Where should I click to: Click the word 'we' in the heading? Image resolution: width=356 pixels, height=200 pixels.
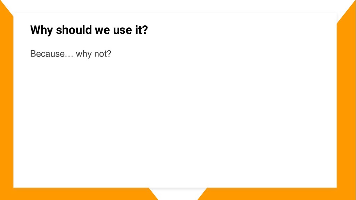tap(102, 31)
